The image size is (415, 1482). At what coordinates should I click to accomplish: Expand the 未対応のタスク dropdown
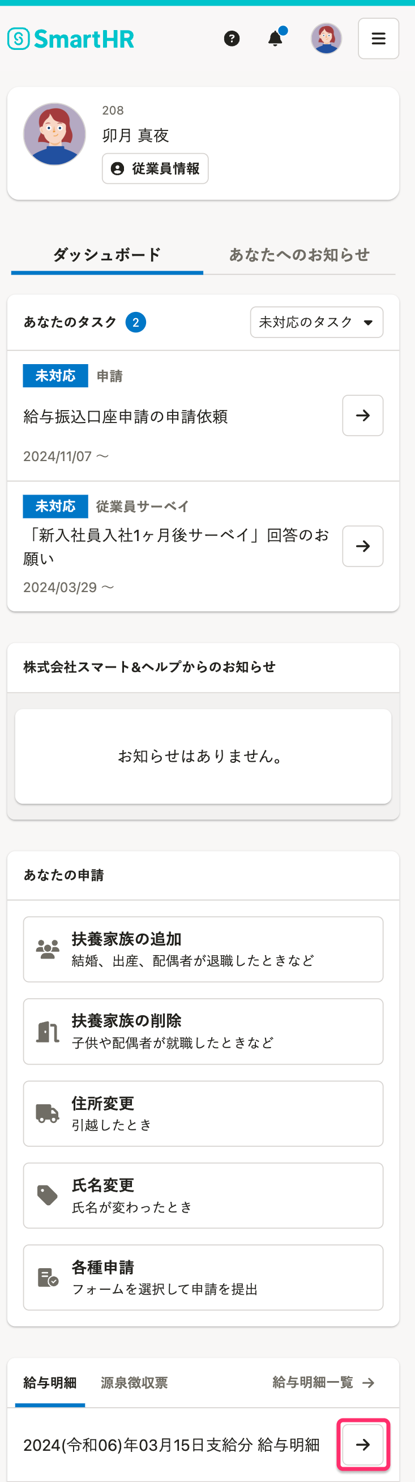coord(316,322)
